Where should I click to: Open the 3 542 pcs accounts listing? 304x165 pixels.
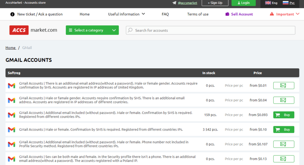[x=101, y=129]
